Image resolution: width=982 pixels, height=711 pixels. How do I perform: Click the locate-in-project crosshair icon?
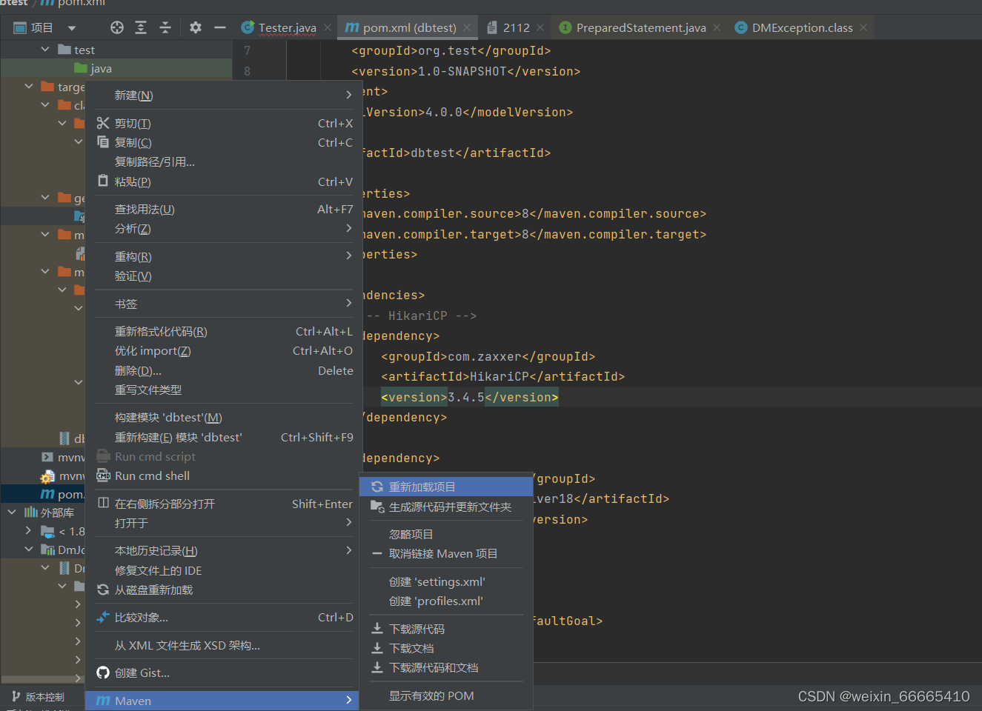click(117, 27)
